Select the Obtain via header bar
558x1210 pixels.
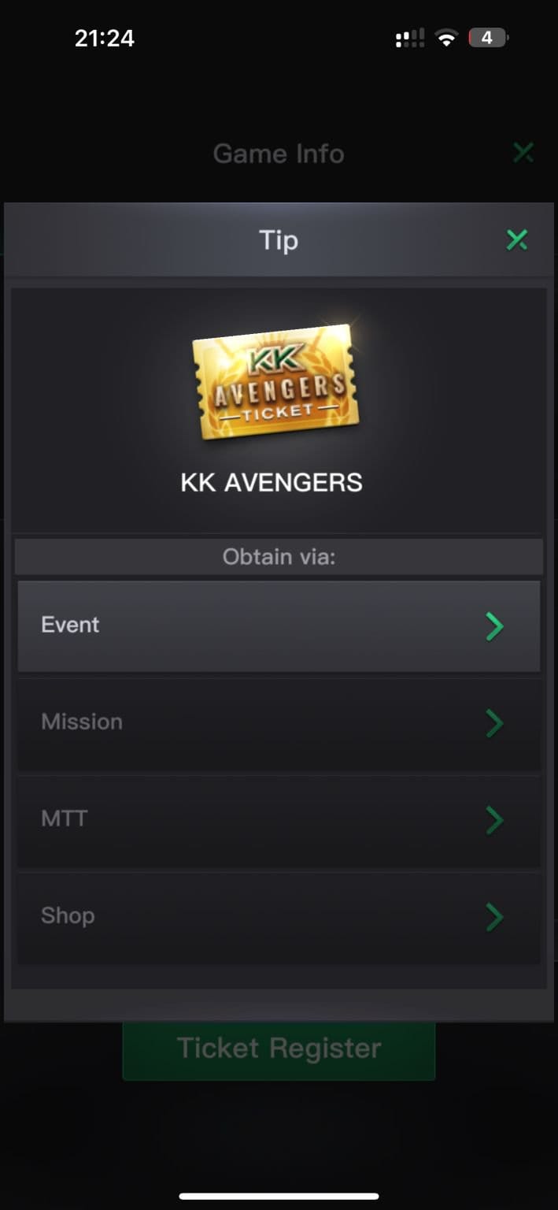tap(279, 557)
